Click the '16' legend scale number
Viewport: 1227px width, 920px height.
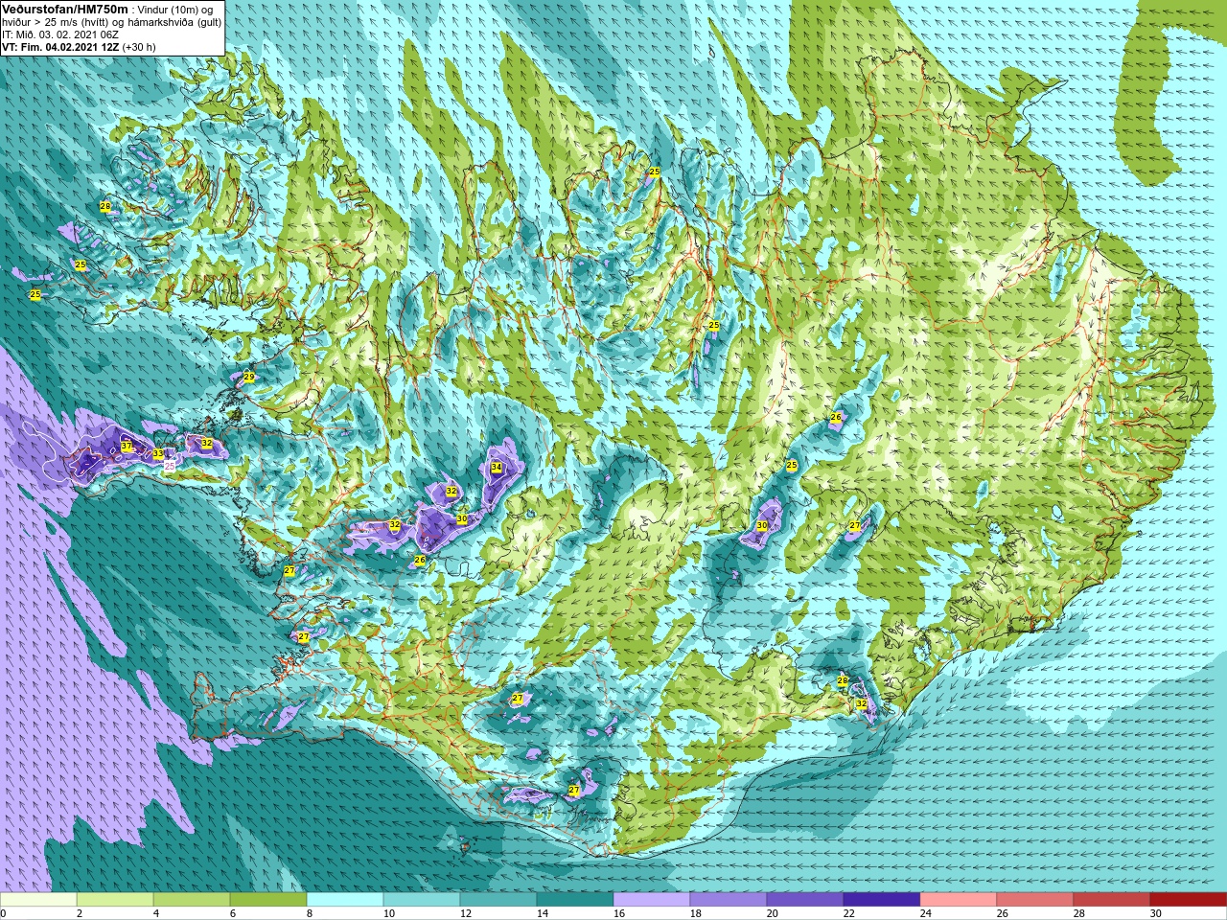tap(619, 913)
